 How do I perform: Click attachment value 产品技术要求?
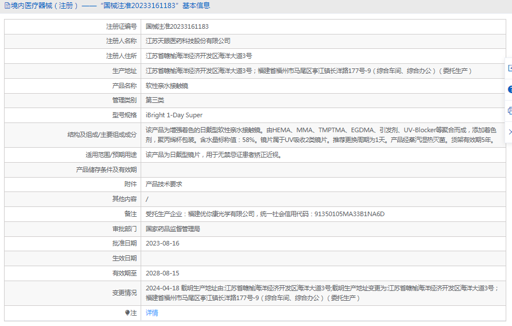click(x=164, y=184)
